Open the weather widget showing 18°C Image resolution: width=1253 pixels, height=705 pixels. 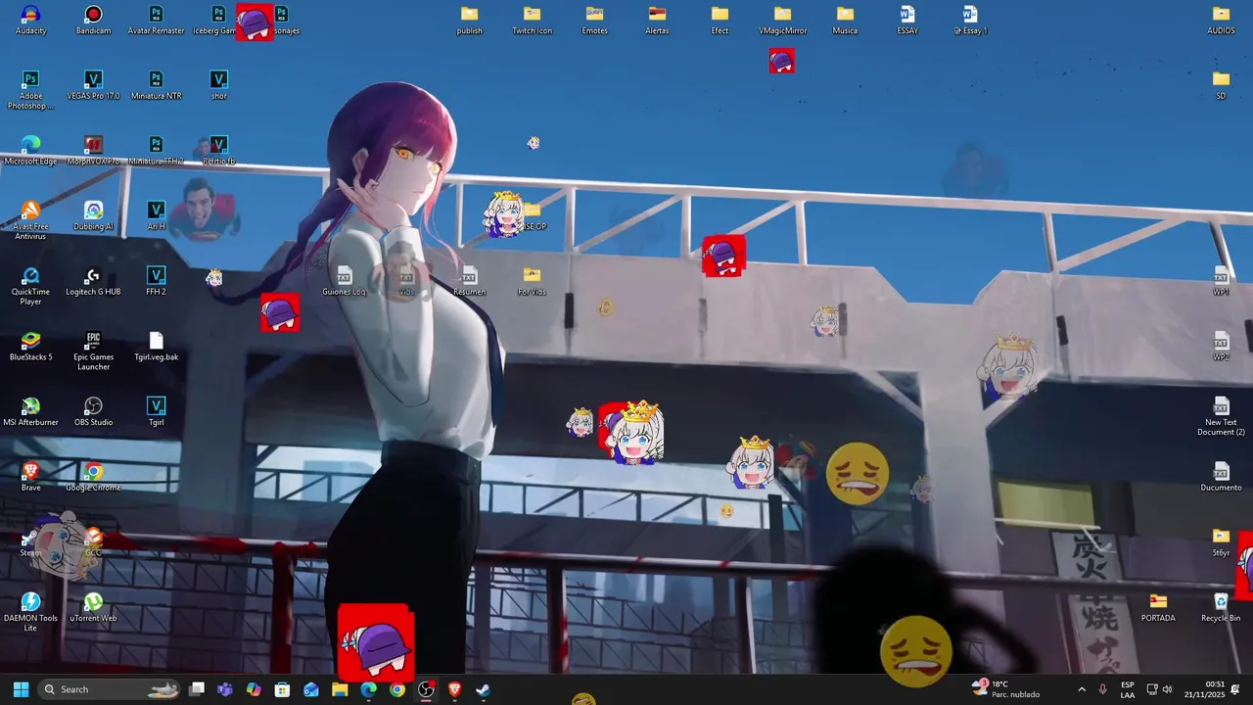pos(1005,689)
